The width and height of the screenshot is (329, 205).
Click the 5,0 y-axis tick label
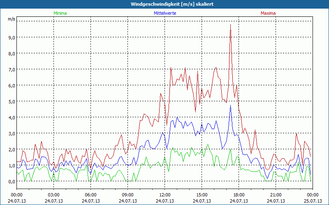pos(11,101)
